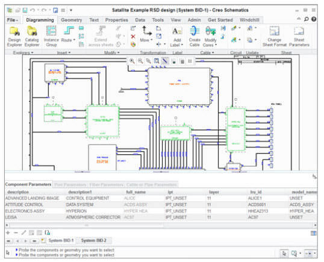The width and height of the screenshot is (324, 262).
Task: Select the ATTITUDE CONTROL cell
Action: pyautogui.click(x=24, y=205)
